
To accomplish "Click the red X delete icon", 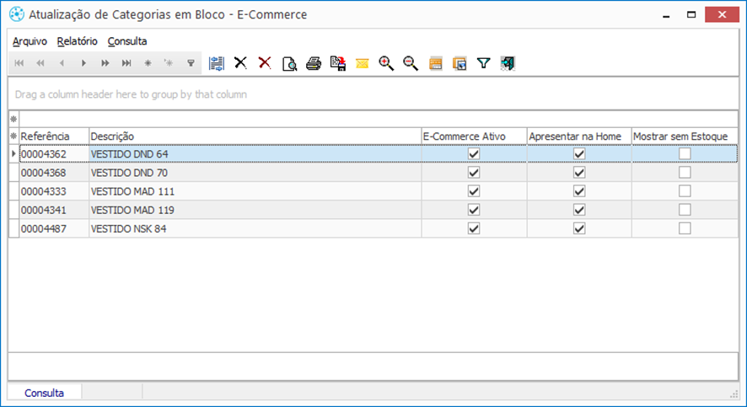I will coord(265,63).
